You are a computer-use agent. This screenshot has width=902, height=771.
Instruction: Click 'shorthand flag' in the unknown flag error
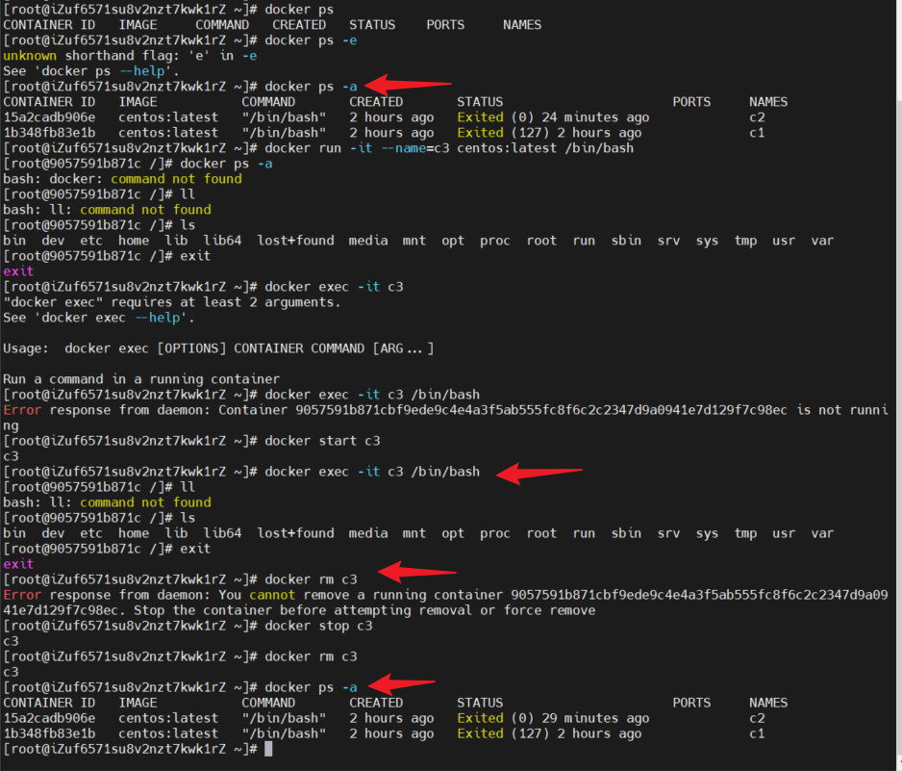click(118, 56)
